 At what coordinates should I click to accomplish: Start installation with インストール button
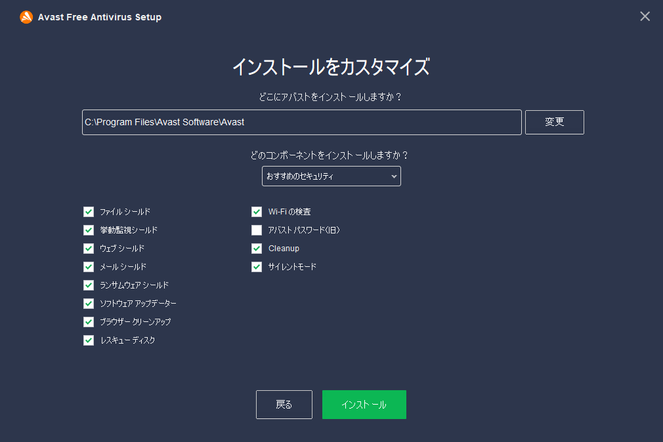[364, 405]
